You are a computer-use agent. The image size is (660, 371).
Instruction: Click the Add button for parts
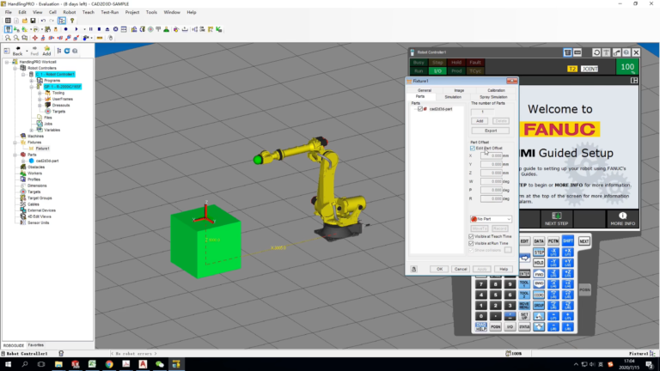pos(480,121)
